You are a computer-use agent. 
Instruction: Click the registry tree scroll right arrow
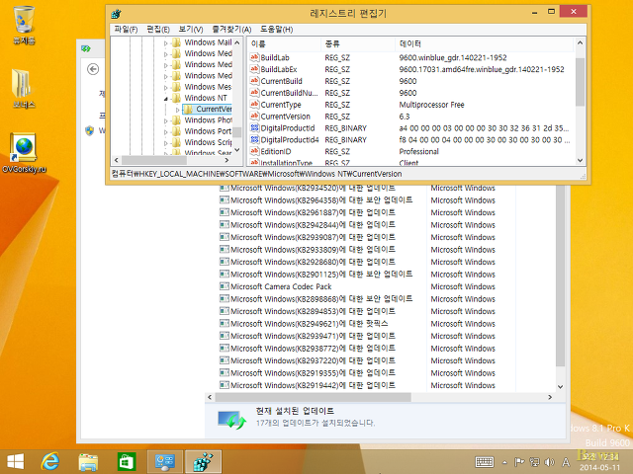226,160
